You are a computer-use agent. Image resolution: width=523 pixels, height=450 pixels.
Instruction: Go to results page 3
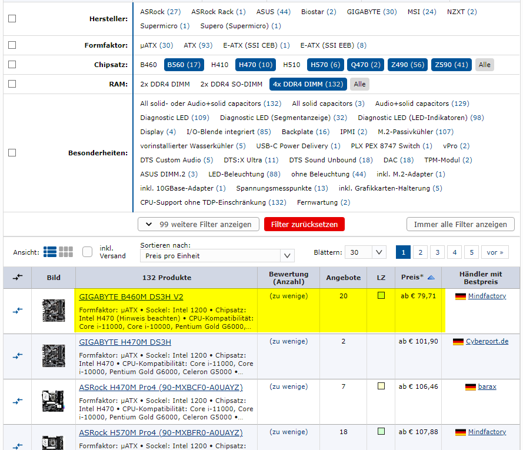[x=437, y=252]
